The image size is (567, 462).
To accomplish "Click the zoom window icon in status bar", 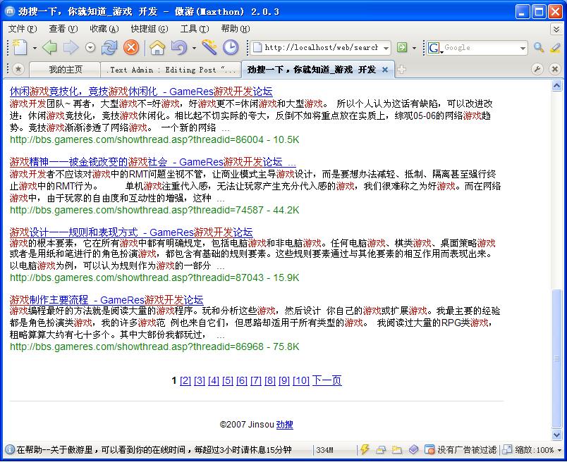I will point(508,450).
